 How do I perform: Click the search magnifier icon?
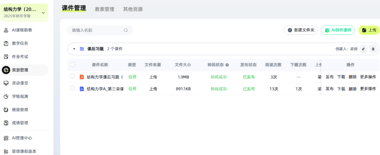[x=126, y=30]
